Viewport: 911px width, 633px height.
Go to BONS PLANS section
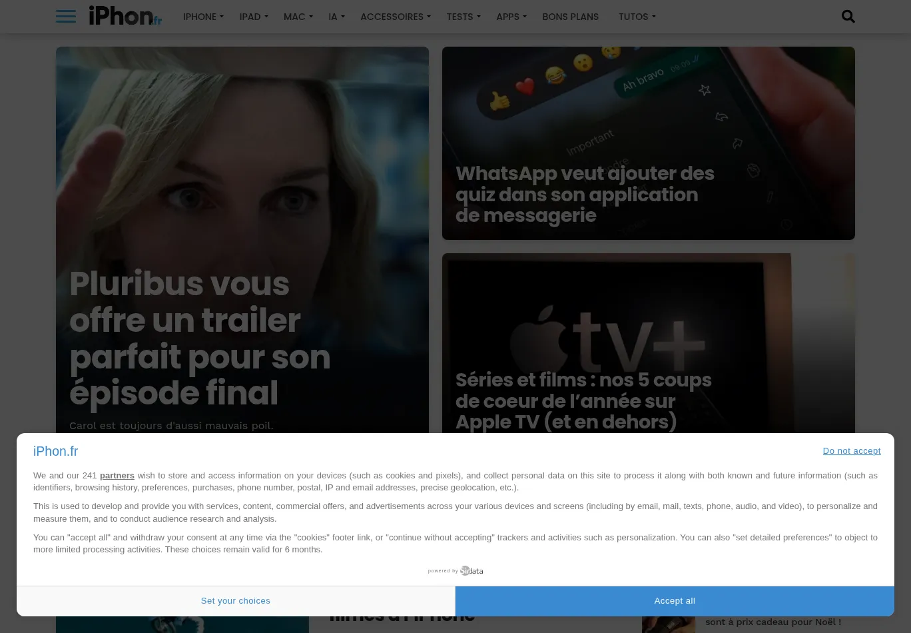tap(570, 17)
